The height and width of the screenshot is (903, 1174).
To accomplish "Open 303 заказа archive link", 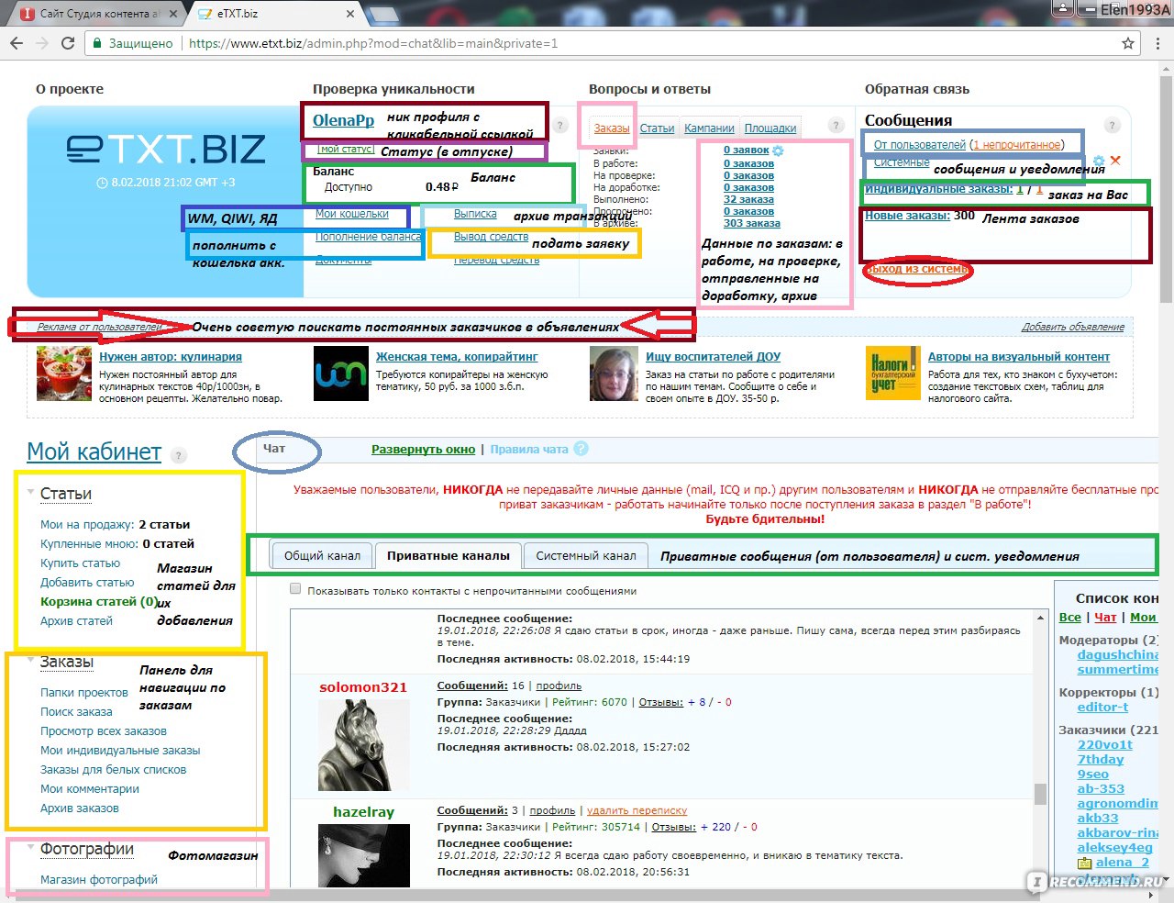I will click(752, 223).
